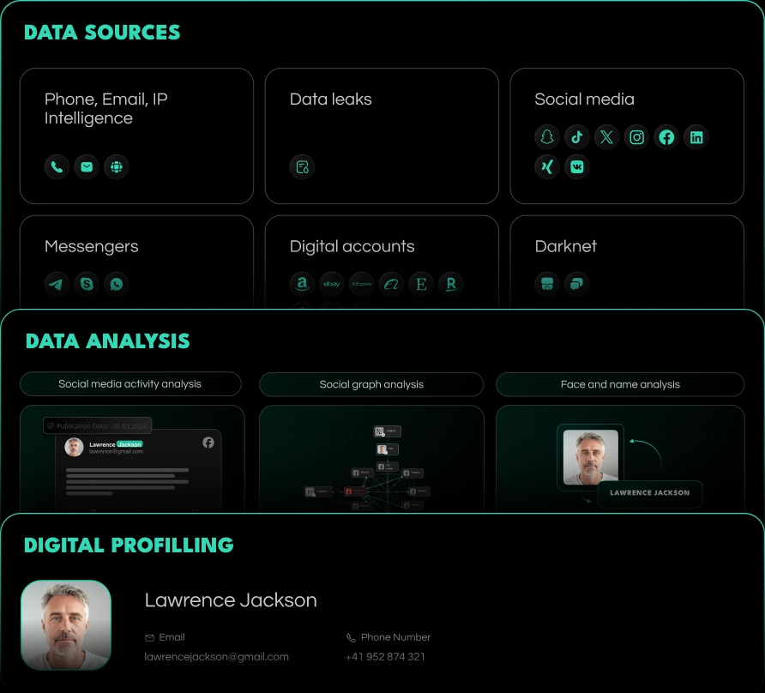765x693 pixels.
Task: Select the Xing icon
Action: coord(547,167)
